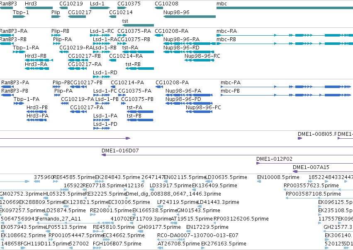This screenshot has height=250, width=353.
Task: Click the RanBP3-PA protein label
Action: pyautogui.click(x=15, y=83)
